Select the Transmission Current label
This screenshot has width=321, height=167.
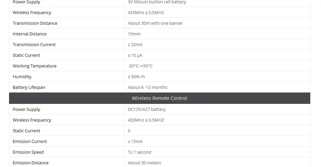[x=34, y=44]
